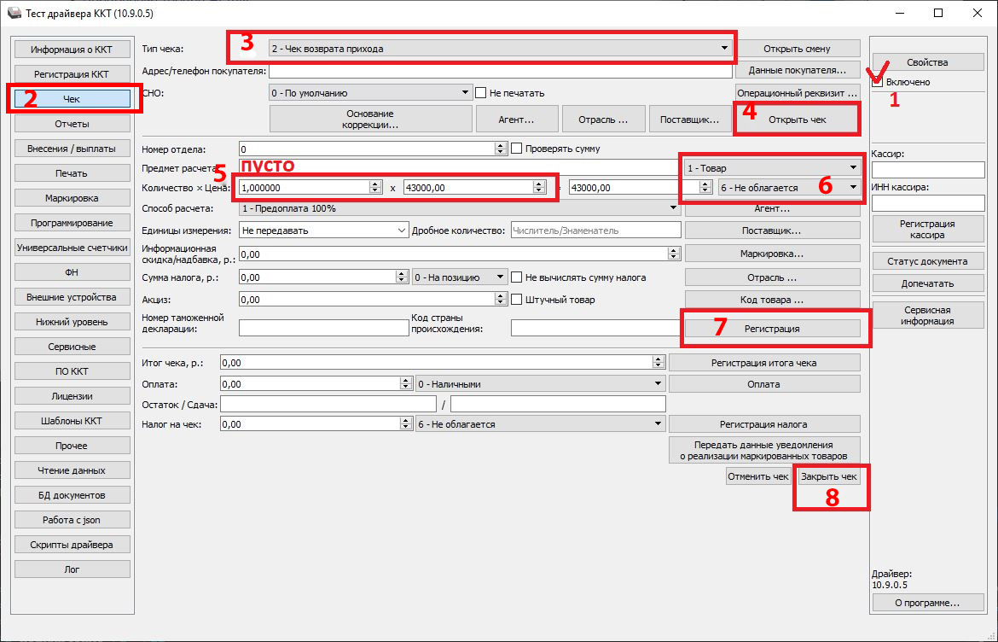Screen dimensions: 998x642
Task: Click the printer app icon in title bar
Action: click(12, 14)
